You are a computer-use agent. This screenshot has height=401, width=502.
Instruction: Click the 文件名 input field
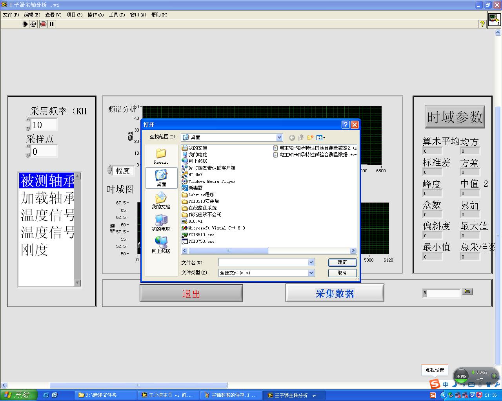(x=263, y=262)
